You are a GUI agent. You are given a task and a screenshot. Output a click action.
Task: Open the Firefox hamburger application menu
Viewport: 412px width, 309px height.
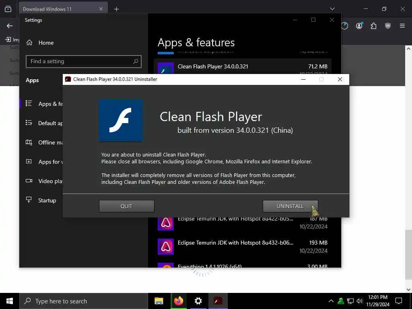click(x=402, y=26)
